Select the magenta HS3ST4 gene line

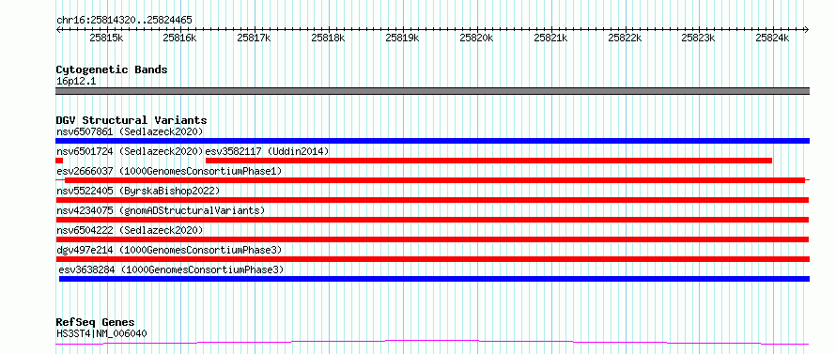[x=432, y=343]
